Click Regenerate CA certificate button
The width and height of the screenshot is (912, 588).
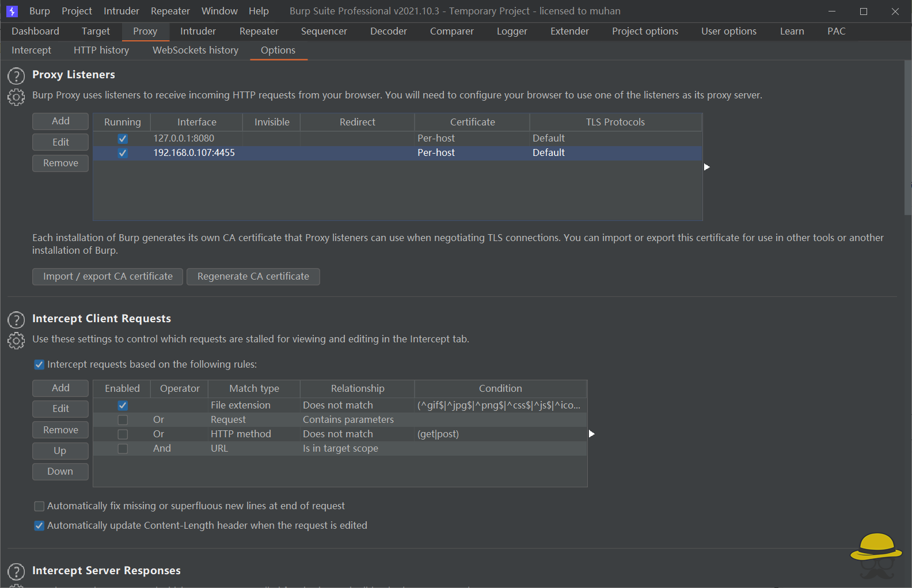point(253,277)
